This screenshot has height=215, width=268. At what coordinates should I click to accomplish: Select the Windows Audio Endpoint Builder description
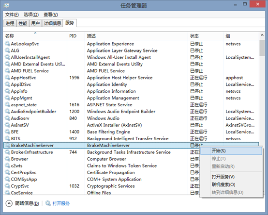121,111
